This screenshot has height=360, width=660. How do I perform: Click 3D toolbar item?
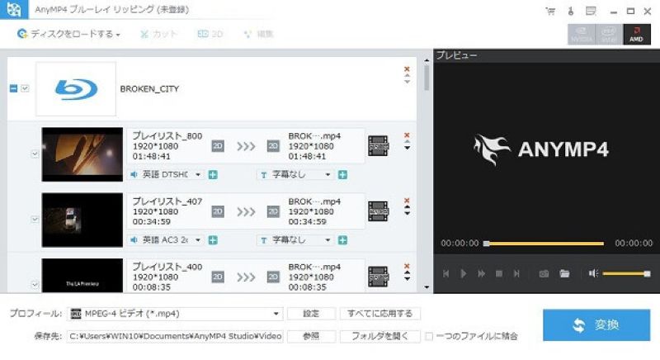click(210, 34)
